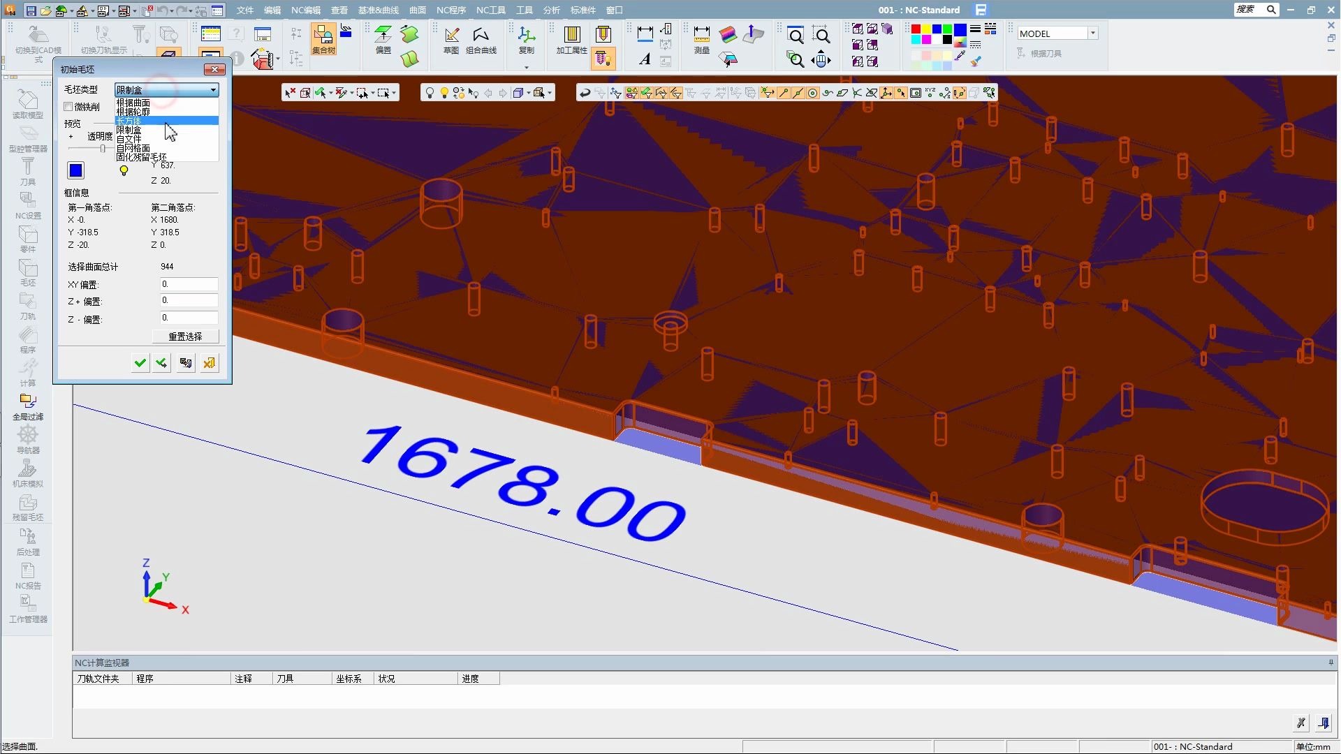Click the 透明度 transparency slider handle
This screenshot has width=1341, height=754.
pyautogui.click(x=103, y=148)
